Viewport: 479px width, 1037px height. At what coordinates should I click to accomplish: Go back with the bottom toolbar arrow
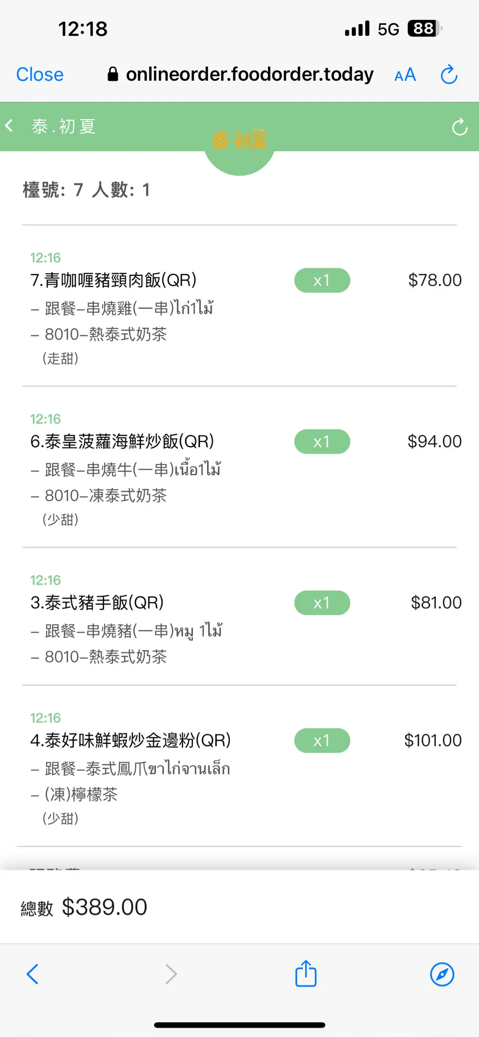pyautogui.click(x=32, y=974)
